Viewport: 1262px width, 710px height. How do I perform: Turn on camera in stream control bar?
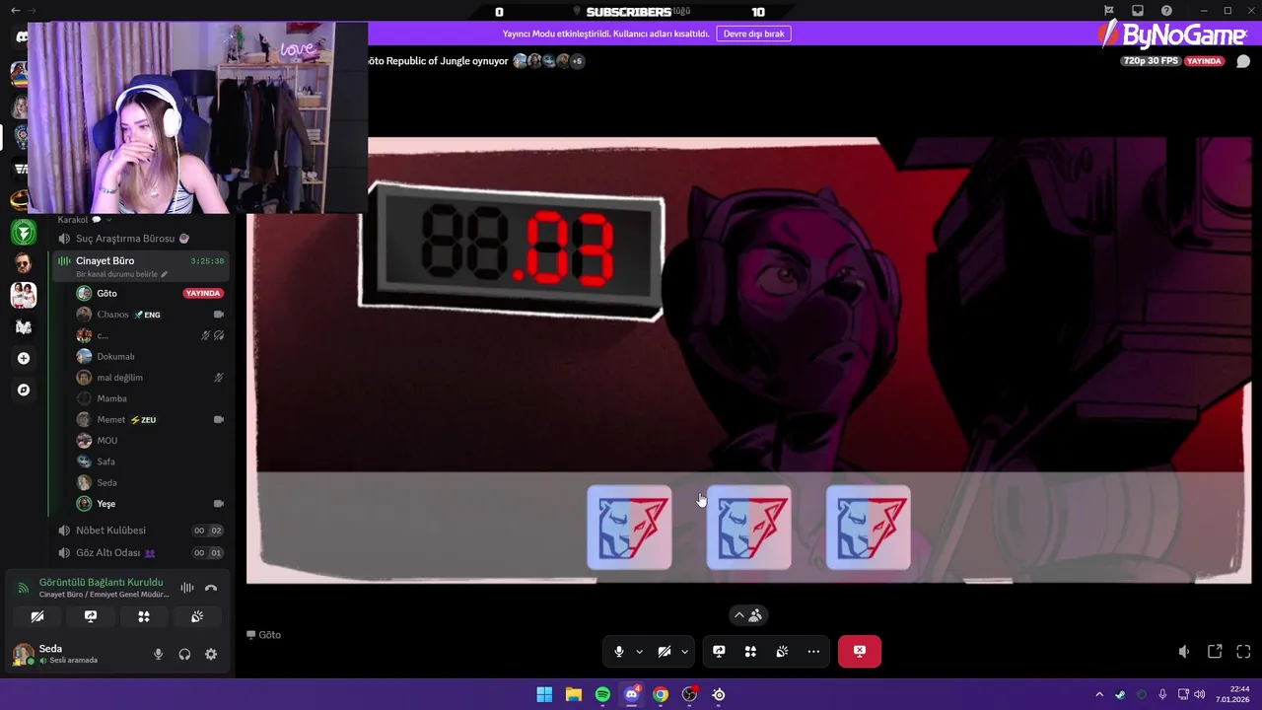(665, 651)
